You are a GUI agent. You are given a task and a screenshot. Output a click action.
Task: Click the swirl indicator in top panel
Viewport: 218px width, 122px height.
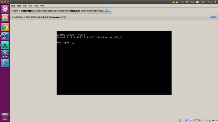(x=187, y=2)
